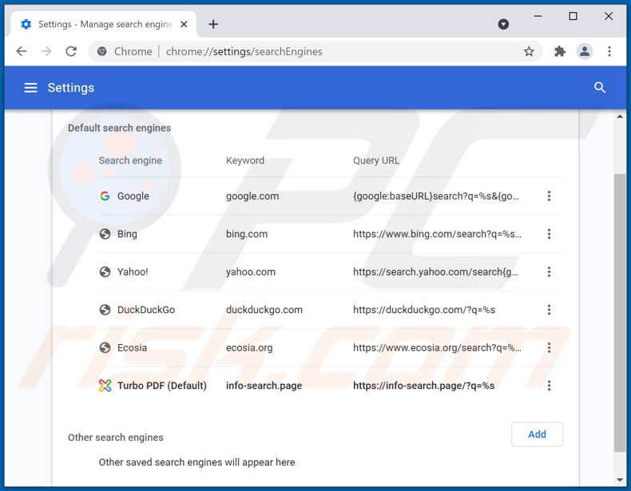The image size is (631, 491).
Task: Click the globe icon beside Bing
Action: [x=105, y=234]
